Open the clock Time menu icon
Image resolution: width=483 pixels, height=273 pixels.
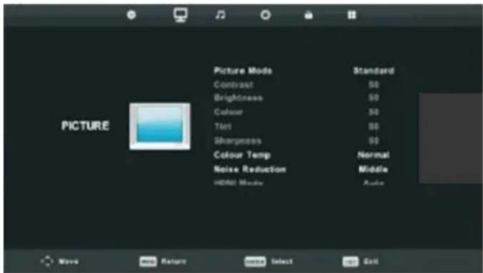tap(266, 15)
